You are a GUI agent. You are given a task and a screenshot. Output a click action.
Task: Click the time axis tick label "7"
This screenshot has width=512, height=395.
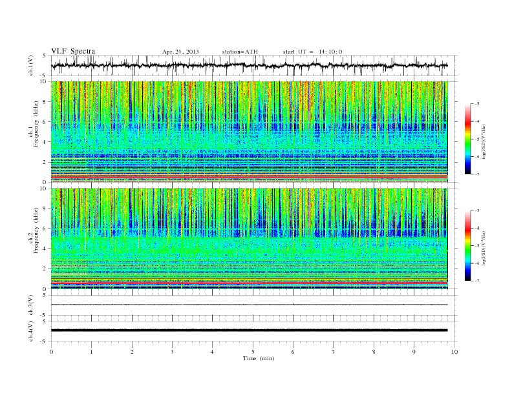pyautogui.click(x=334, y=352)
